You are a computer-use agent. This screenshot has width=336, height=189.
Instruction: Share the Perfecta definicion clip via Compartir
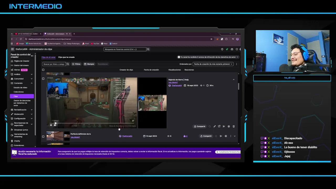point(206,136)
